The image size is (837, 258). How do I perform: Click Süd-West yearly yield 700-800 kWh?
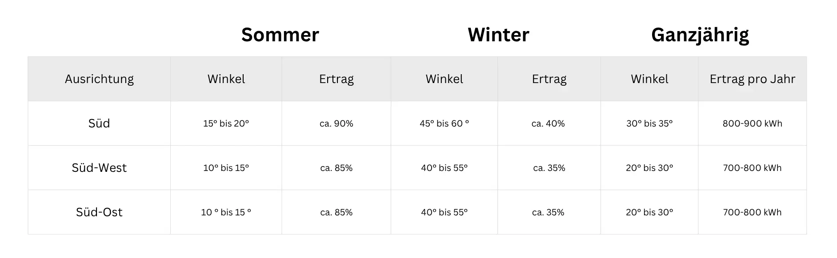point(752,168)
